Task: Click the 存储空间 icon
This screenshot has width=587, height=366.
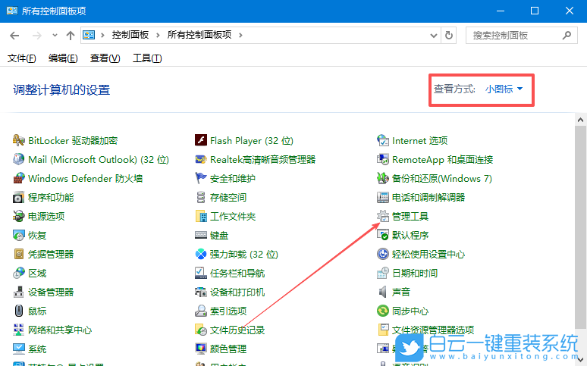Action: pyautogui.click(x=201, y=197)
